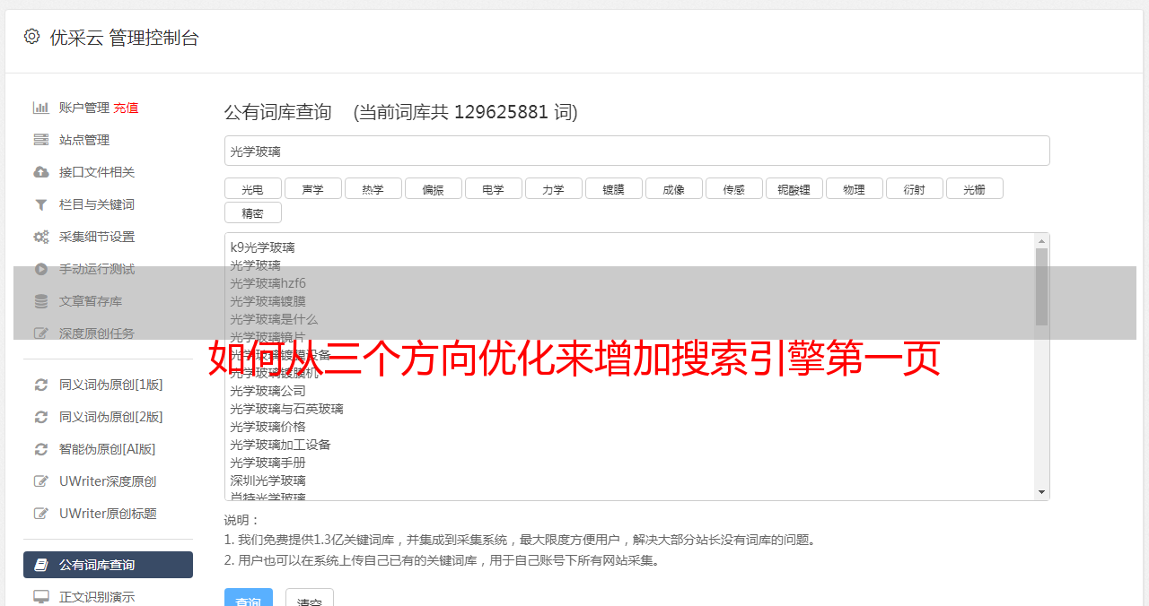1149x606 pixels.
Task: Select the 衍射 tag button
Action: [x=914, y=189]
